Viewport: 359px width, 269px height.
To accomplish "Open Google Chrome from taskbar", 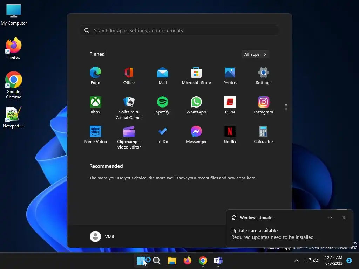I will 203,261.
